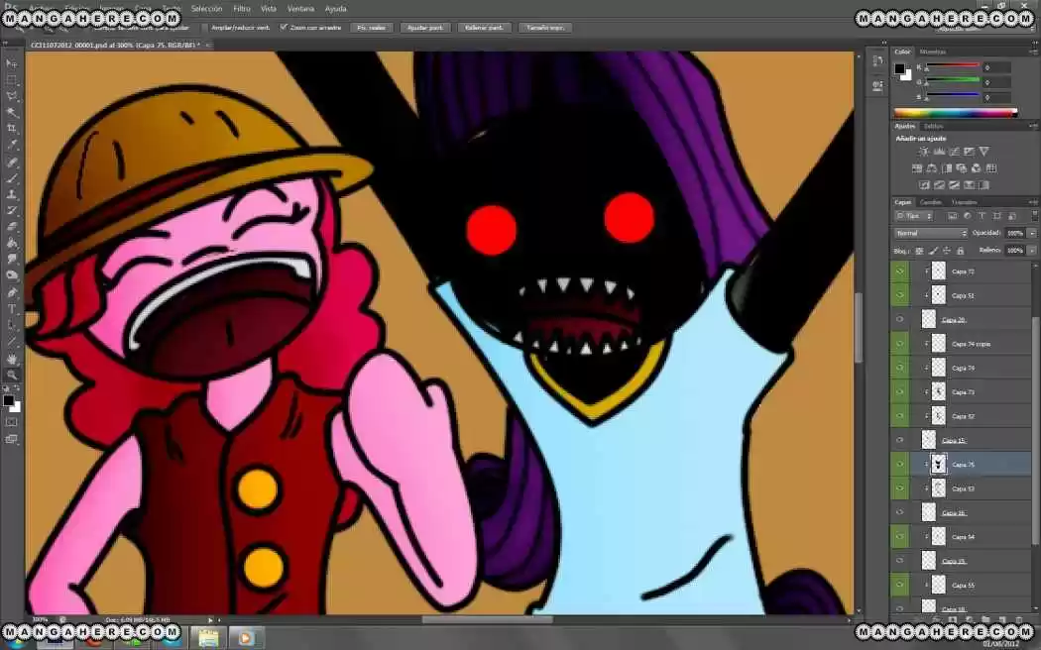The image size is (1041, 650).
Task: Open the Selección menu
Action: tap(206, 9)
